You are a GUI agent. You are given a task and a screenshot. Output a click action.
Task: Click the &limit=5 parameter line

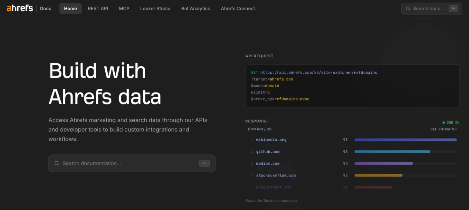(x=260, y=92)
